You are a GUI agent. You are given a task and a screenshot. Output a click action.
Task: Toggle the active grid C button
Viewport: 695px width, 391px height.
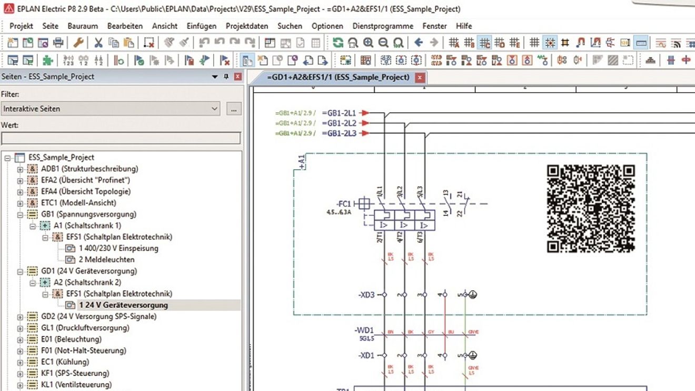click(484, 43)
